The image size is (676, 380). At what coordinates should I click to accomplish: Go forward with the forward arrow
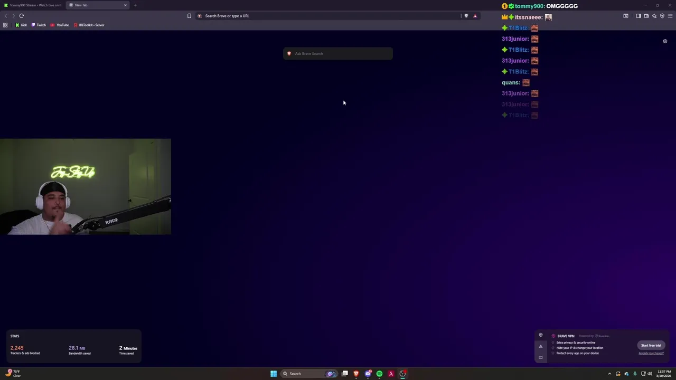[x=14, y=16]
